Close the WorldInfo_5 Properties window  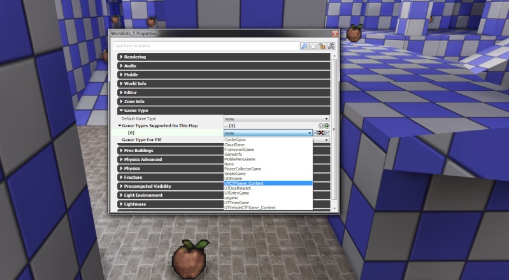click(x=335, y=34)
